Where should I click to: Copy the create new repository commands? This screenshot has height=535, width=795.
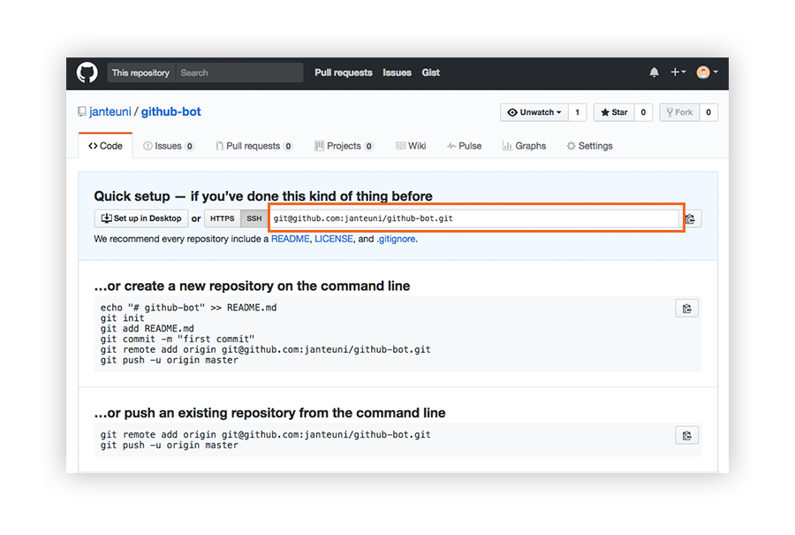[x=686, y=309]
